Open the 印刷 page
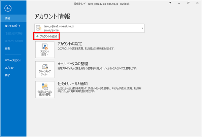The width and height of the screenshot is (202, 137). tap(7, 49)
